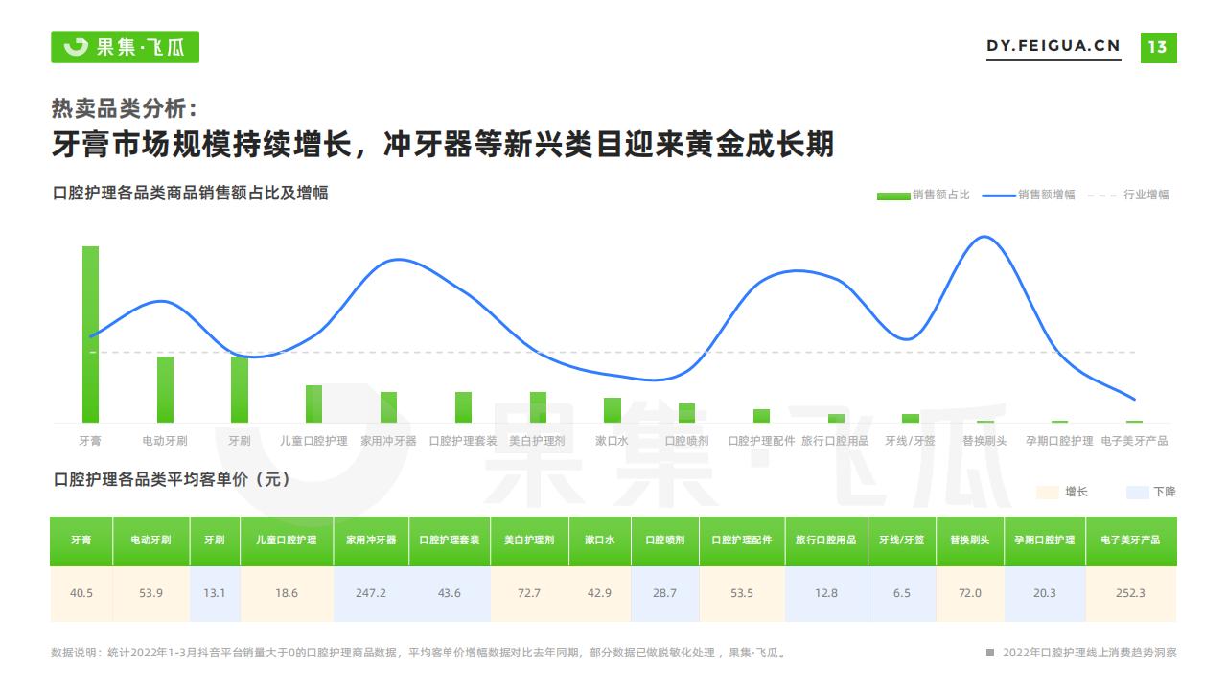Click the 口腔护理套装 table header cell
The image size is (1227, 690).
pos(450,540)
